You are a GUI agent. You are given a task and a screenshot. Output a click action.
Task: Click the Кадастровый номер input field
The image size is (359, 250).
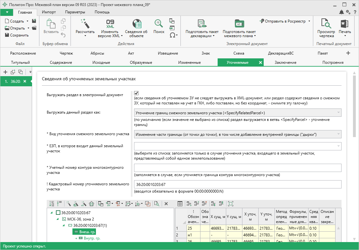[237, 184]
